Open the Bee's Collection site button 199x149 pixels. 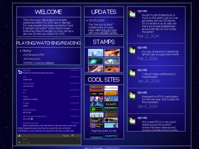(x=111, y=88)
